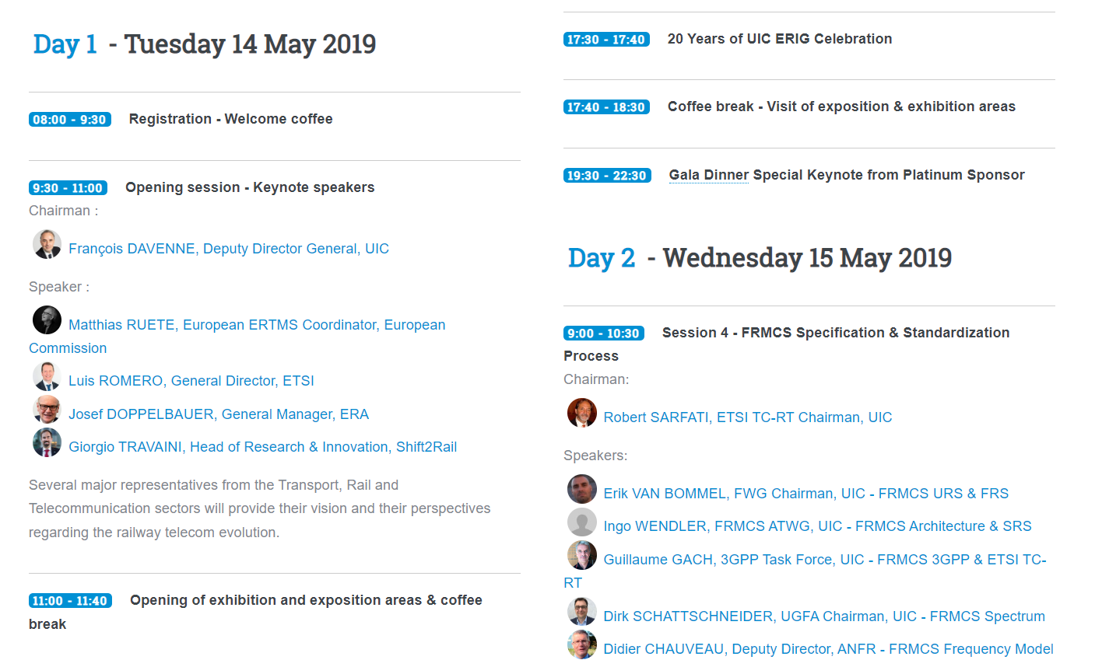Open Matthias RUETE European ERTMS Coordinator link
1095x660 pixels.
tap(237, 337)
